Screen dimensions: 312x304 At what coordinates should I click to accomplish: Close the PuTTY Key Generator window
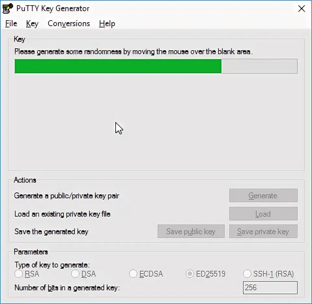pyautogui.click(x=302, y=8)
